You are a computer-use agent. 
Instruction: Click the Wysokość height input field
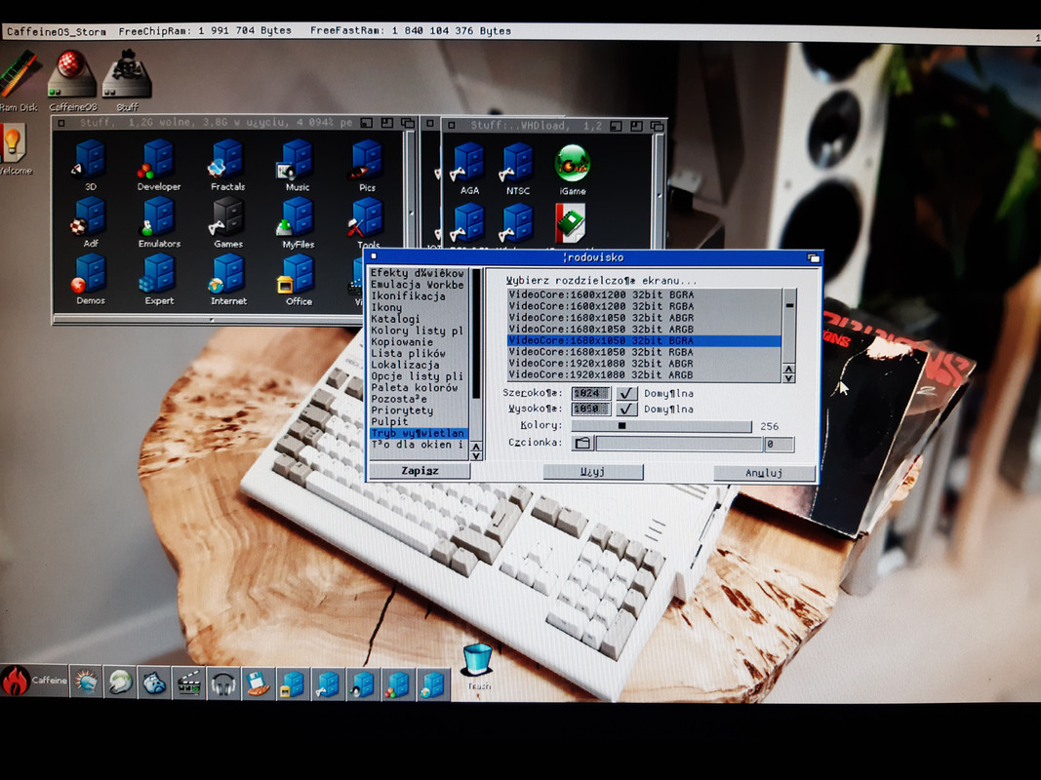point(591,409)
